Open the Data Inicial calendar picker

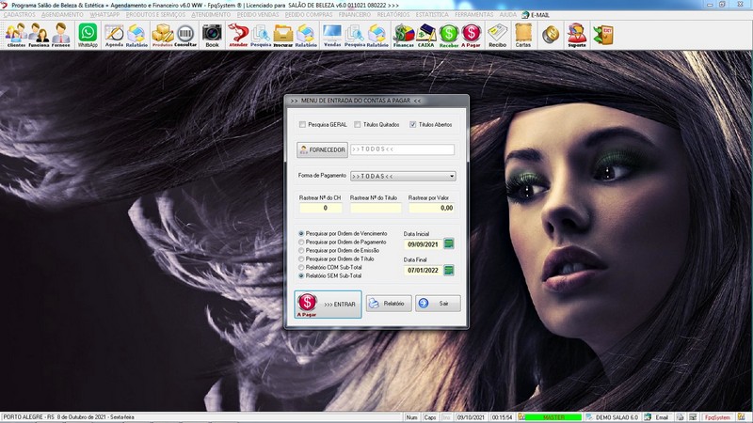(x=449, y=244)
